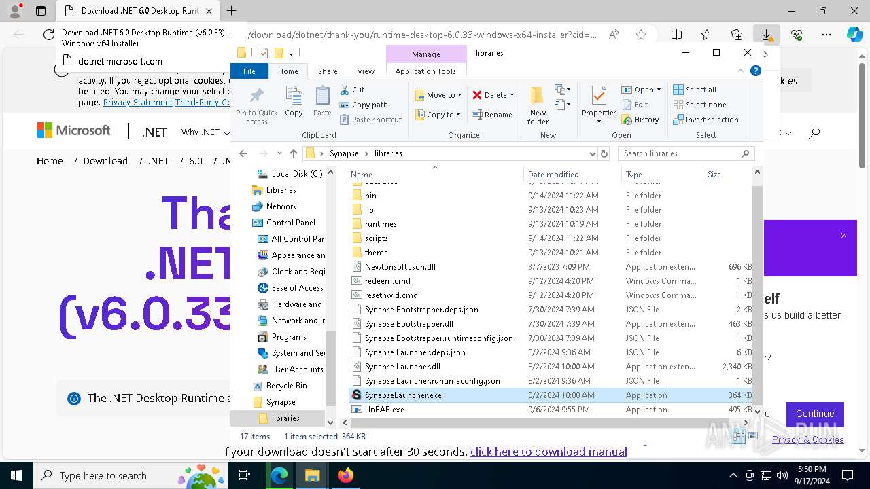Screen dimensions: 870x489
Task: Open the Windows Start menu
Action: (x=16, y=475)
